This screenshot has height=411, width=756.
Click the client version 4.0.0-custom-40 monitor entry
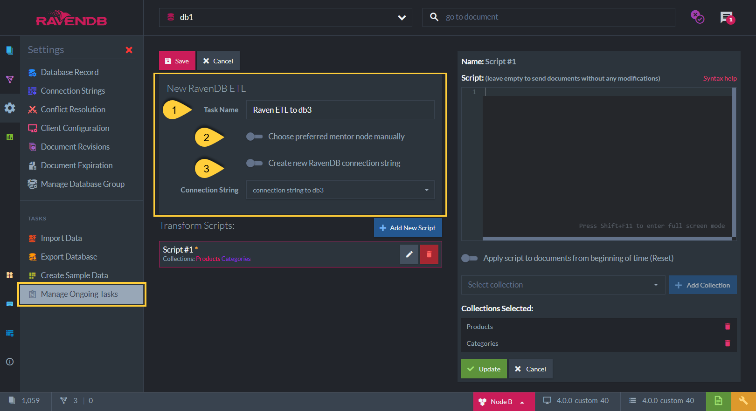576,401
